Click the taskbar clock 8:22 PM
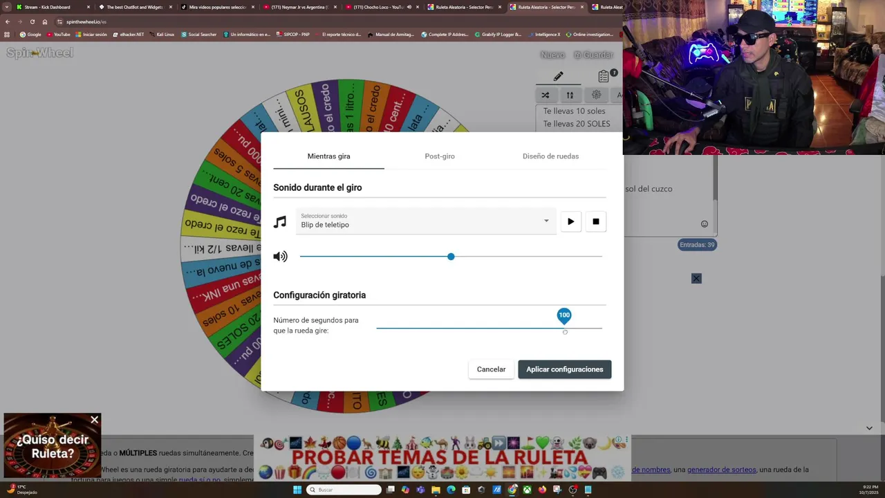The image size is (885, 498). (870, 489)
